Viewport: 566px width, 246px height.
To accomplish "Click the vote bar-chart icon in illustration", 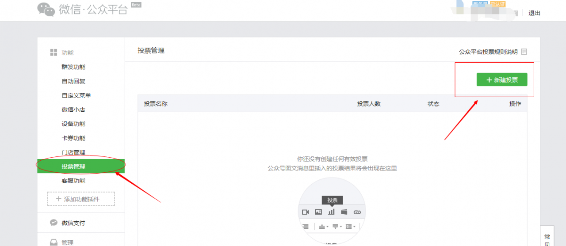I will 331,212.
